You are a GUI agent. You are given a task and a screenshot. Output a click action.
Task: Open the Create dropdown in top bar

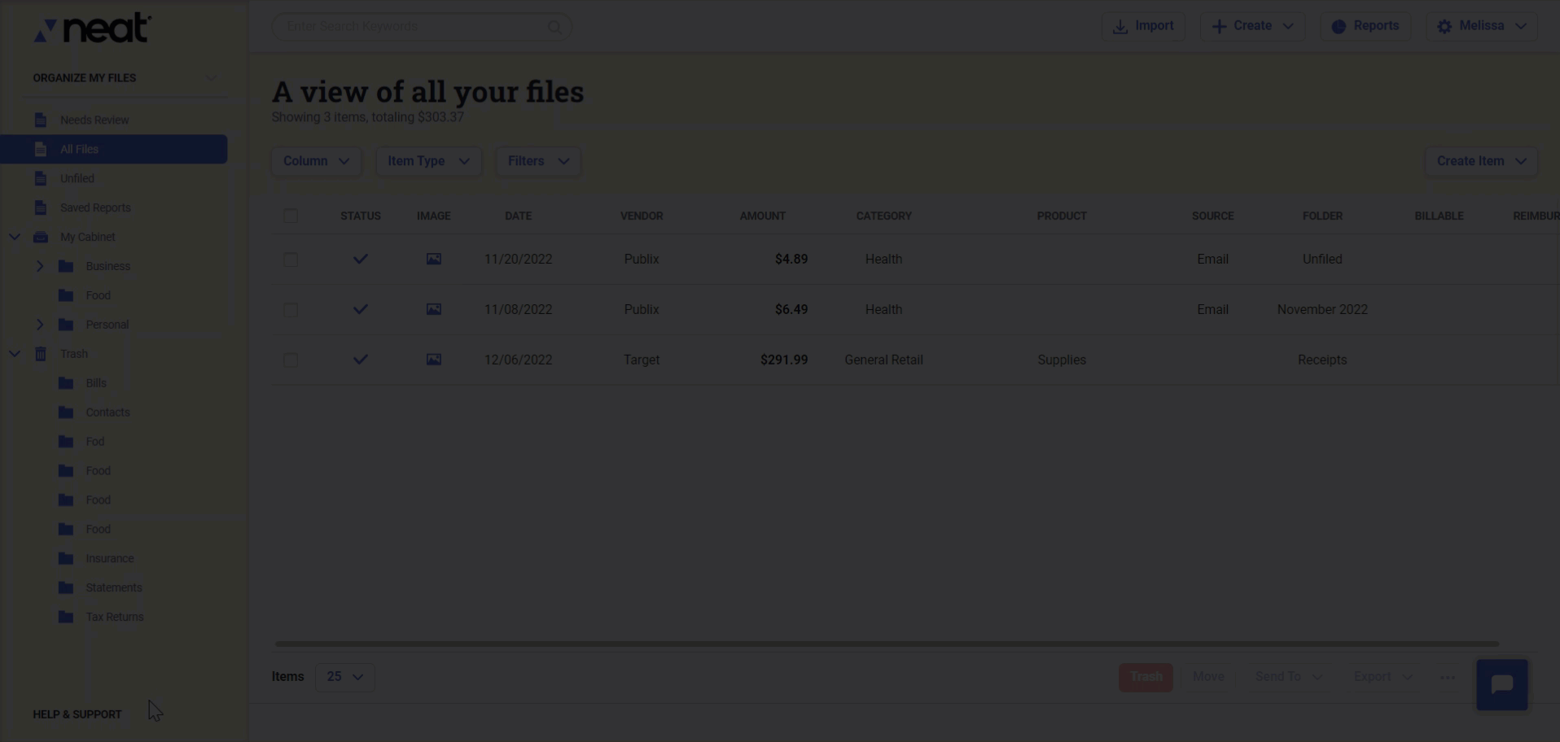click(x=1252, y=26)
